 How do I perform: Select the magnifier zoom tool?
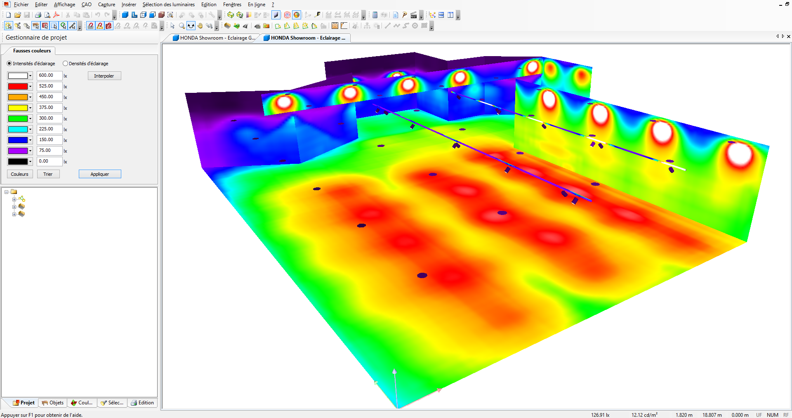point(182,26)
